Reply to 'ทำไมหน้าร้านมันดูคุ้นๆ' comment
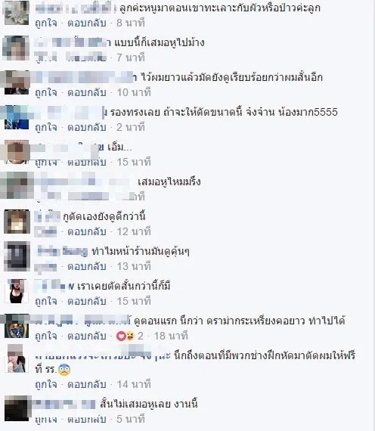Viewport: 375px width, 431px height. [x=87, y=266]
